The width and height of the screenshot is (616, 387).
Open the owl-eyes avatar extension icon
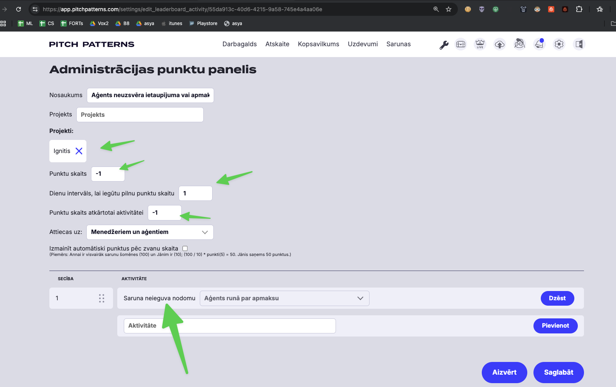[537, 9]
